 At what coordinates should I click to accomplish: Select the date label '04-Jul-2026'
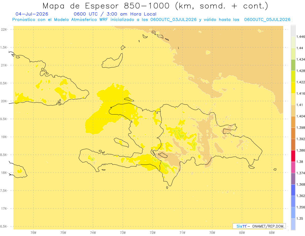32,14
